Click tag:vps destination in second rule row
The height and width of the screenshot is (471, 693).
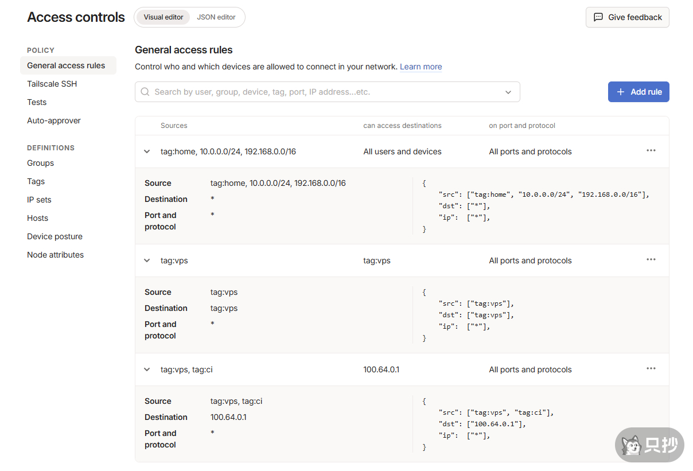click(x=377, y=260)
